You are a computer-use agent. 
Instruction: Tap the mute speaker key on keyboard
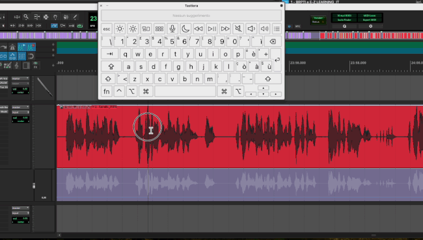pos(238,29)
